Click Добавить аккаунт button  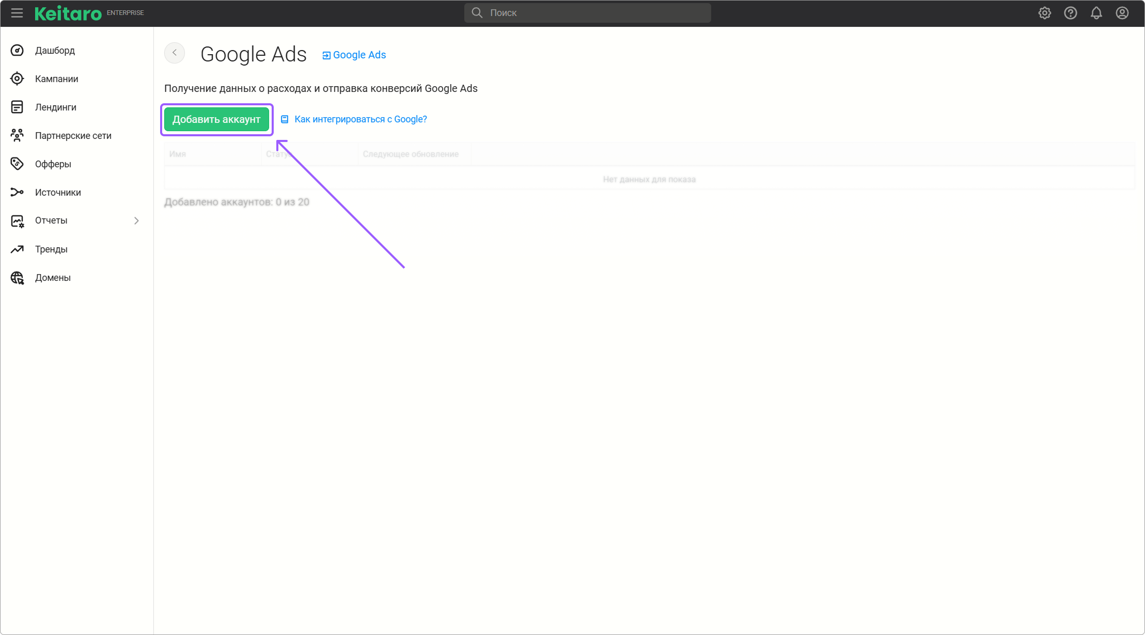[x=216, y=119]
